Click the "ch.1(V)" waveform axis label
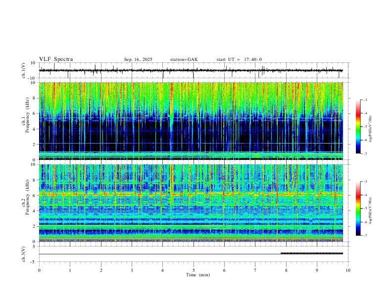 (24, 70)
